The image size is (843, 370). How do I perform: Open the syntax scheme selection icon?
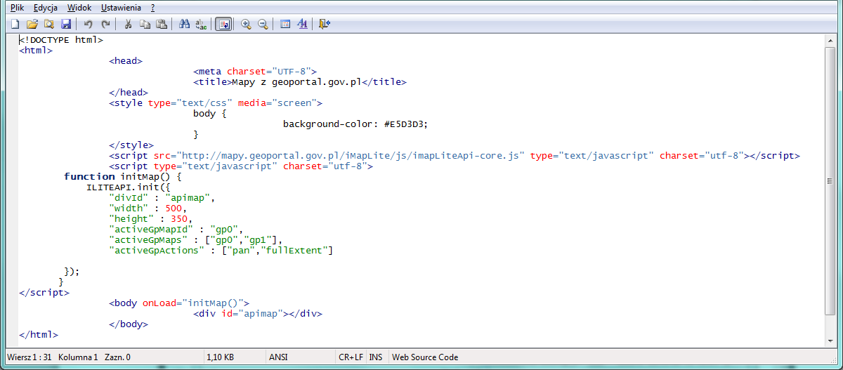(285, 24)
